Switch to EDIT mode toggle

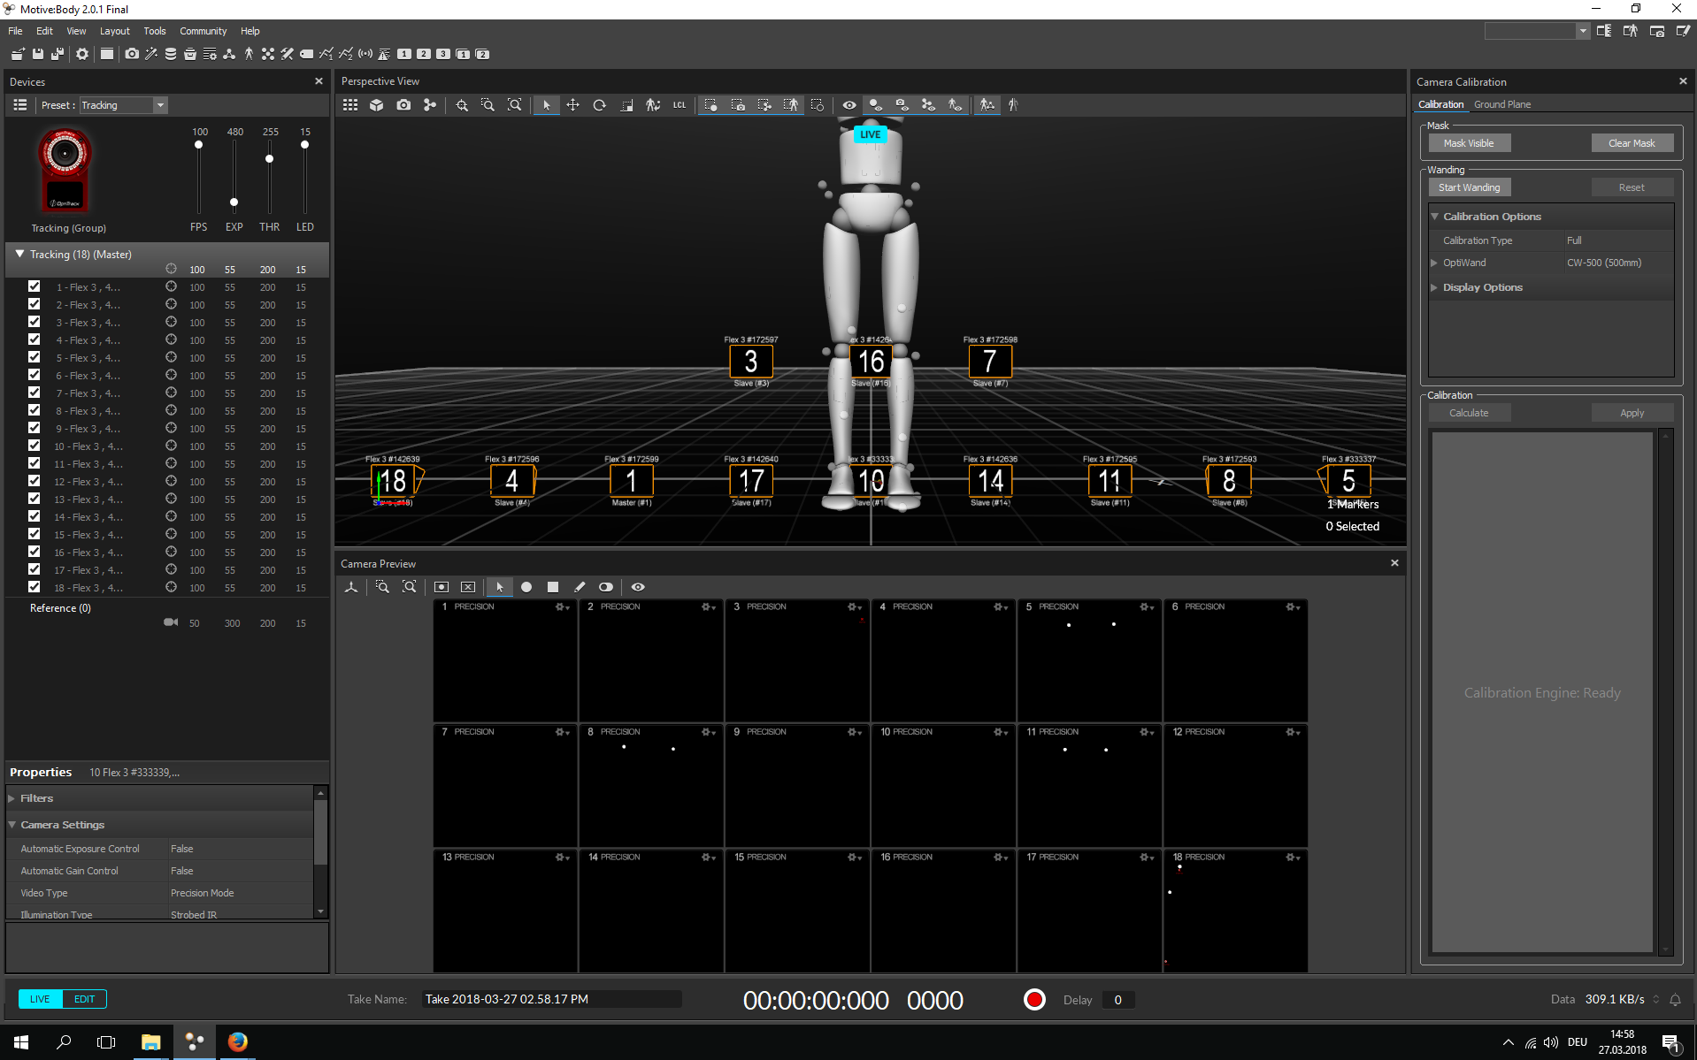(84, 999)
